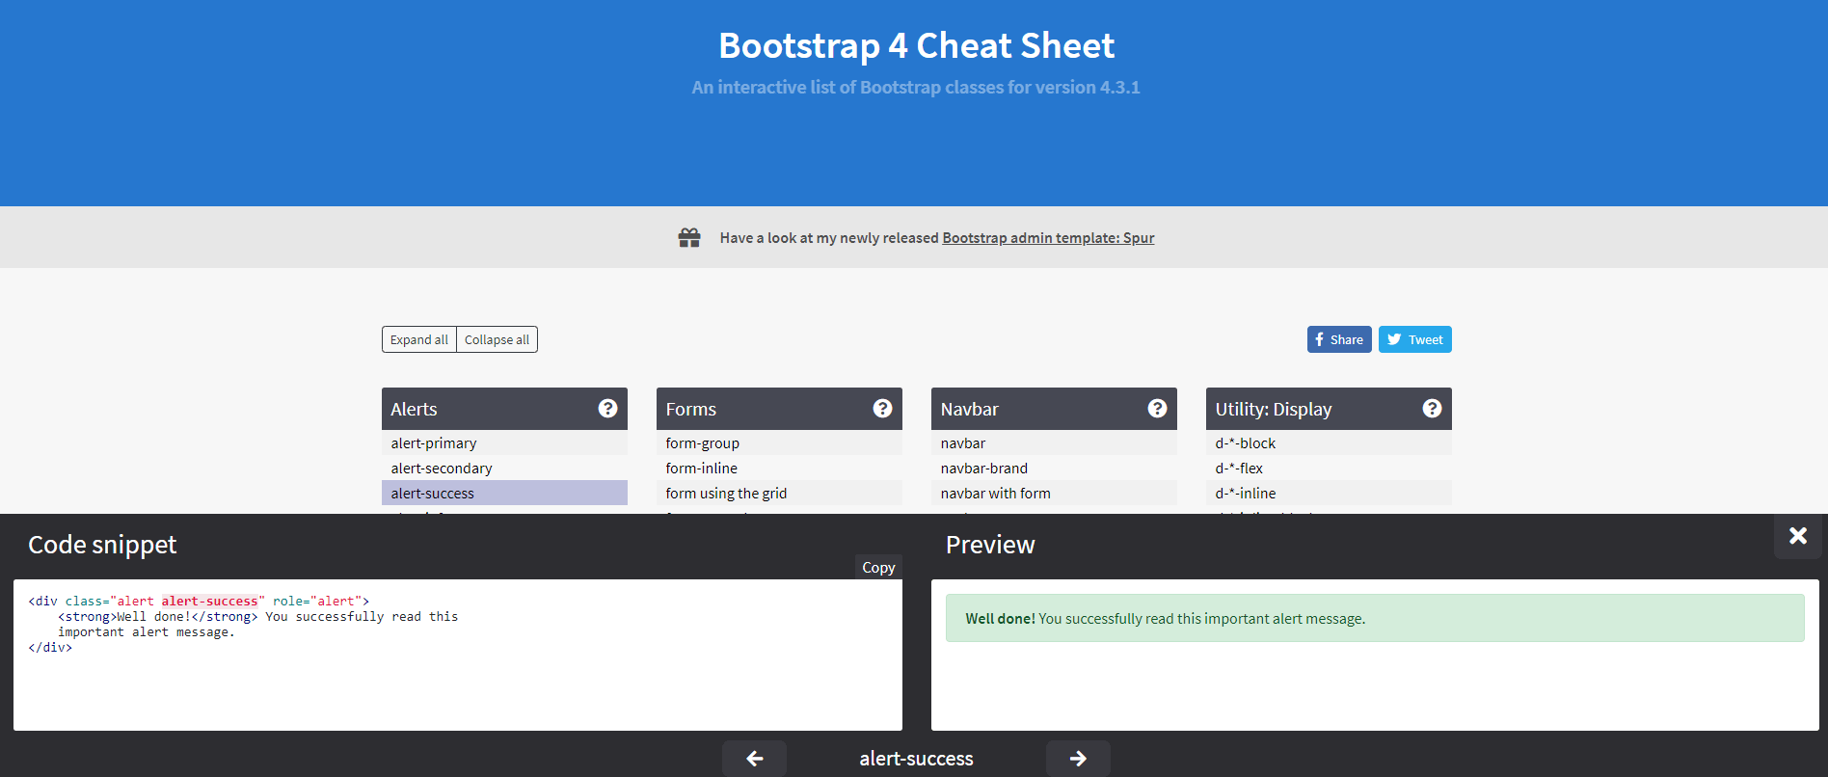1828x777 pixels.
Task: Share the page on Facebook
Action: (1339, 339)
